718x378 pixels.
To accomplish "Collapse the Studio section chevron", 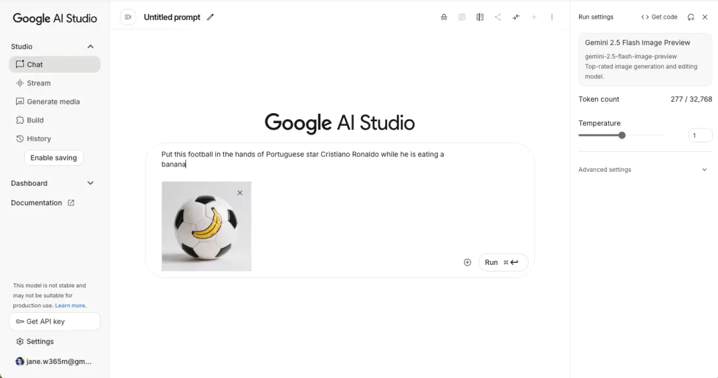I will point(90,47).
